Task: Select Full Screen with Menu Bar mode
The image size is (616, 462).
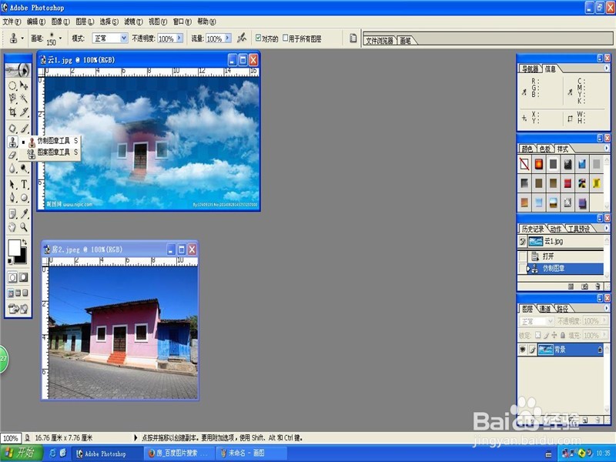Action: click(x=18, y=293)
